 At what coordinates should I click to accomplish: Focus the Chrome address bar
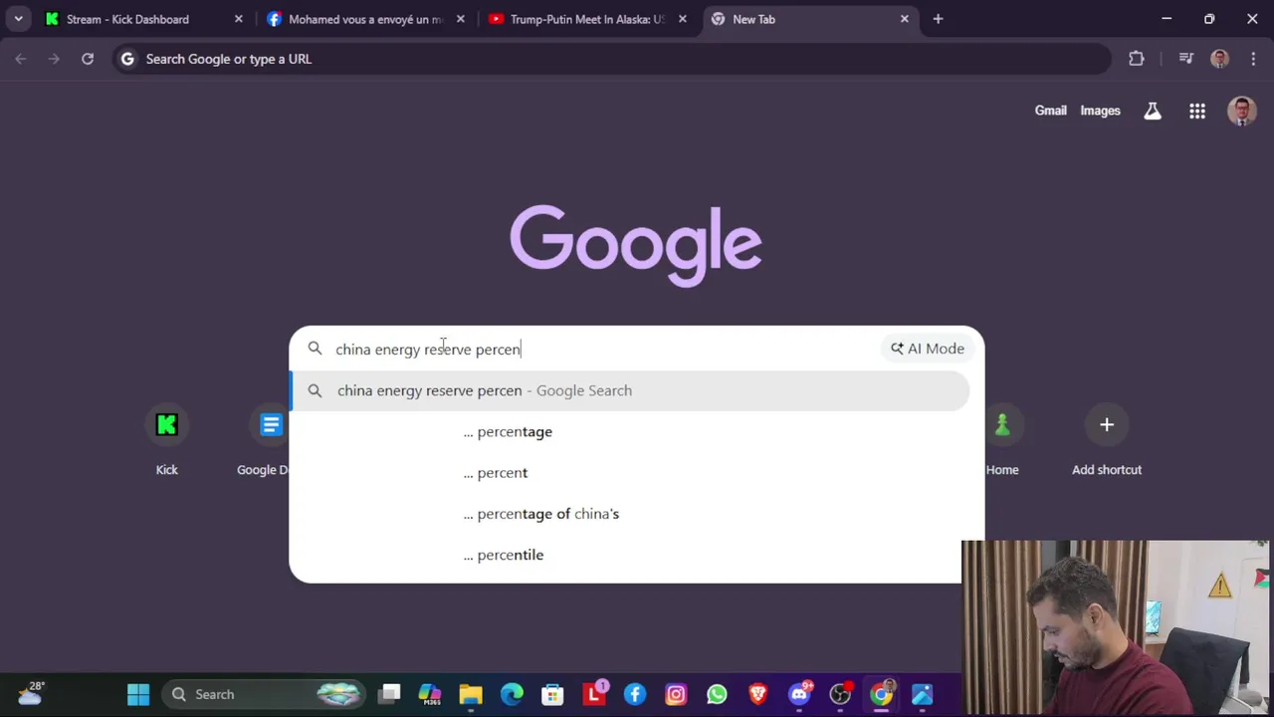coord(611,59)
